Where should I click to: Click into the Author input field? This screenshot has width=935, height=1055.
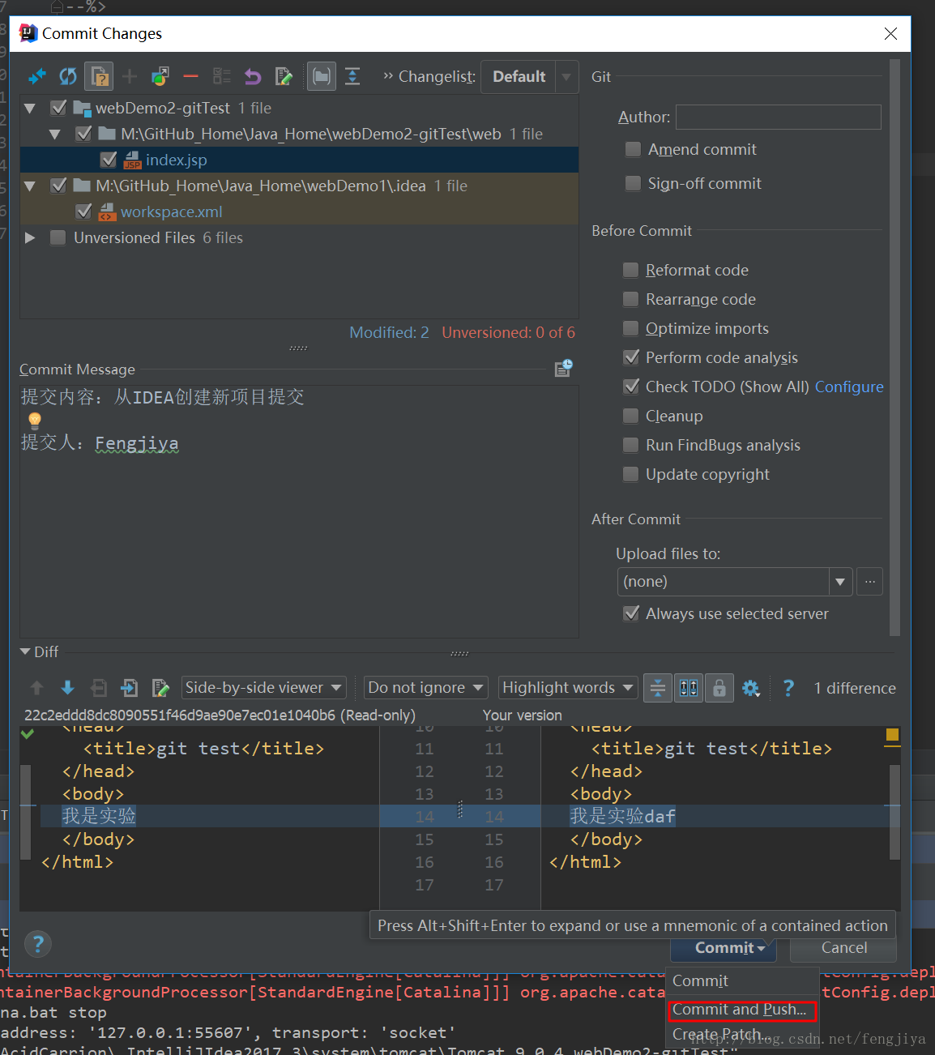(x=779, y=117)
